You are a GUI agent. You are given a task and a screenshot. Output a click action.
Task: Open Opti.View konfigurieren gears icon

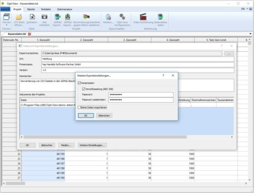point(122,17)
